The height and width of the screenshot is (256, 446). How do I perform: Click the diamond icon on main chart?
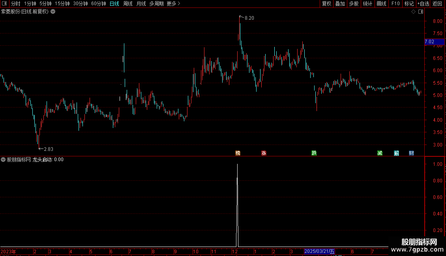[x=414, y=12]
